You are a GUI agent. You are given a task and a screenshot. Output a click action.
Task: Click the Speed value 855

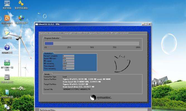pos(68,58)
